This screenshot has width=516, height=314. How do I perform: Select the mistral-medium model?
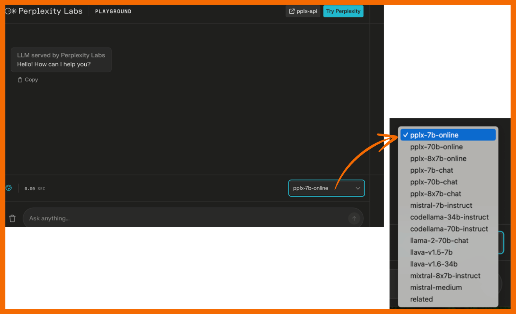[436, 287]
